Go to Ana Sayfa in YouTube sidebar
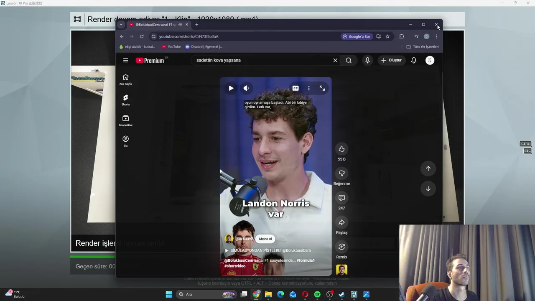Image resolution: width=535 pixels, height=301 pixels. [x=125, y=79]
